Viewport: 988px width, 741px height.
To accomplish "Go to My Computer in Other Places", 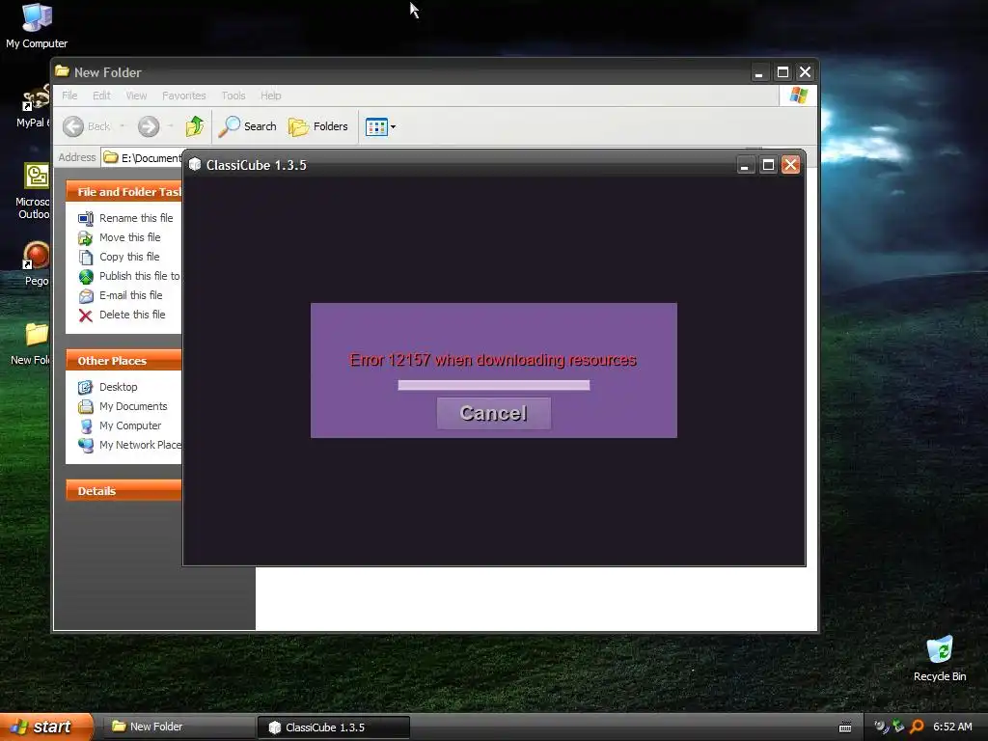I will (130, 425).
